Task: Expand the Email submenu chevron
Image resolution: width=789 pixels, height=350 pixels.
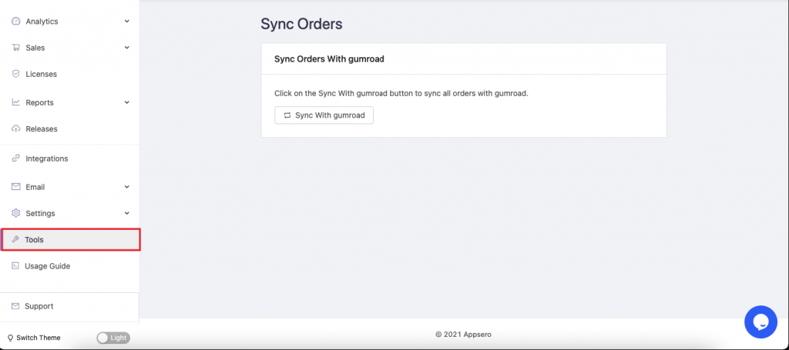Action: tap(127, 187)
